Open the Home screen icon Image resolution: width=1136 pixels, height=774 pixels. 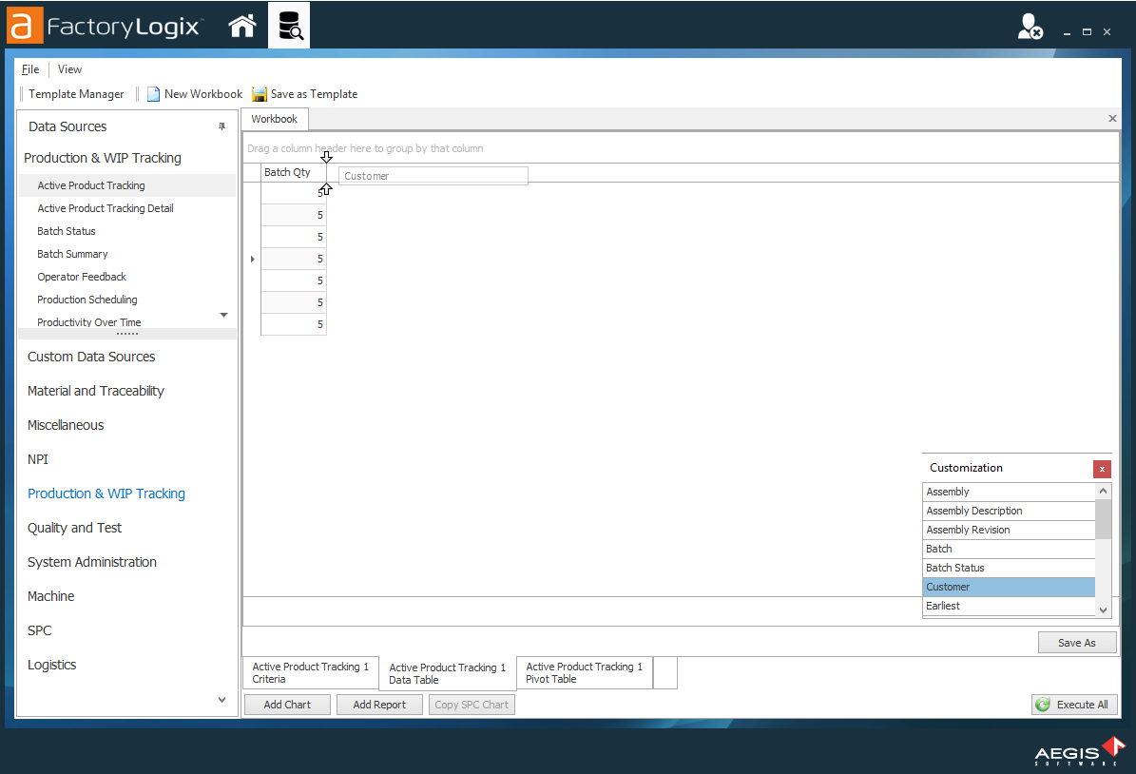point(242,25)
